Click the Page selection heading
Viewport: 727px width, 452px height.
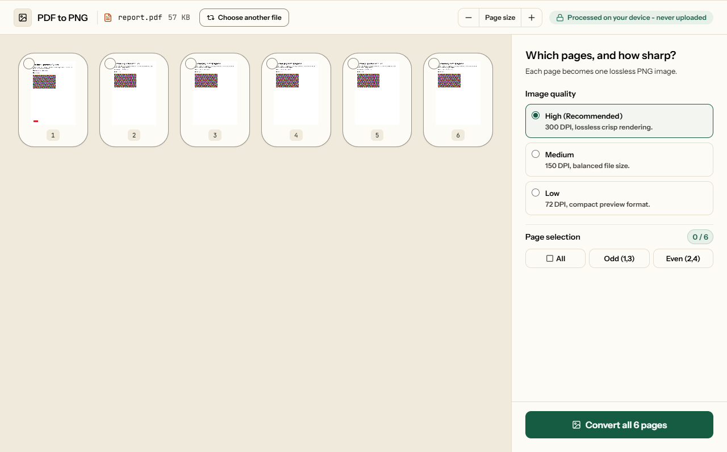point(553,237)
